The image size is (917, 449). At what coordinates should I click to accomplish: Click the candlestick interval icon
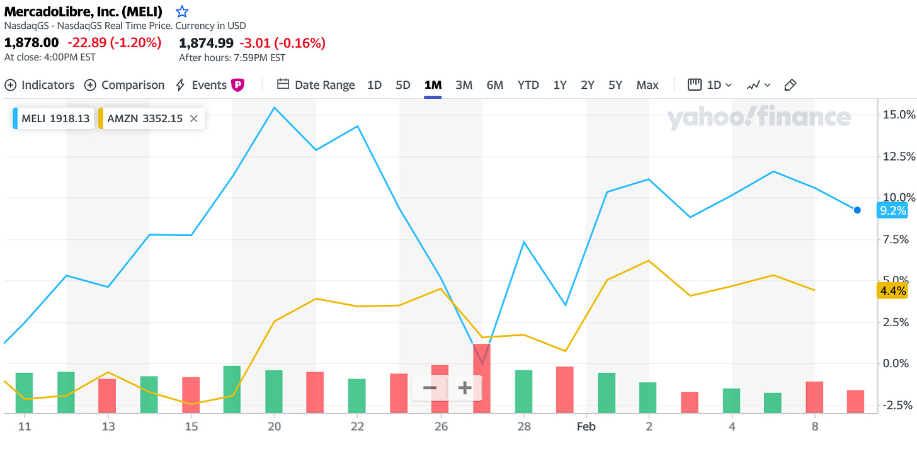[695, 84]
